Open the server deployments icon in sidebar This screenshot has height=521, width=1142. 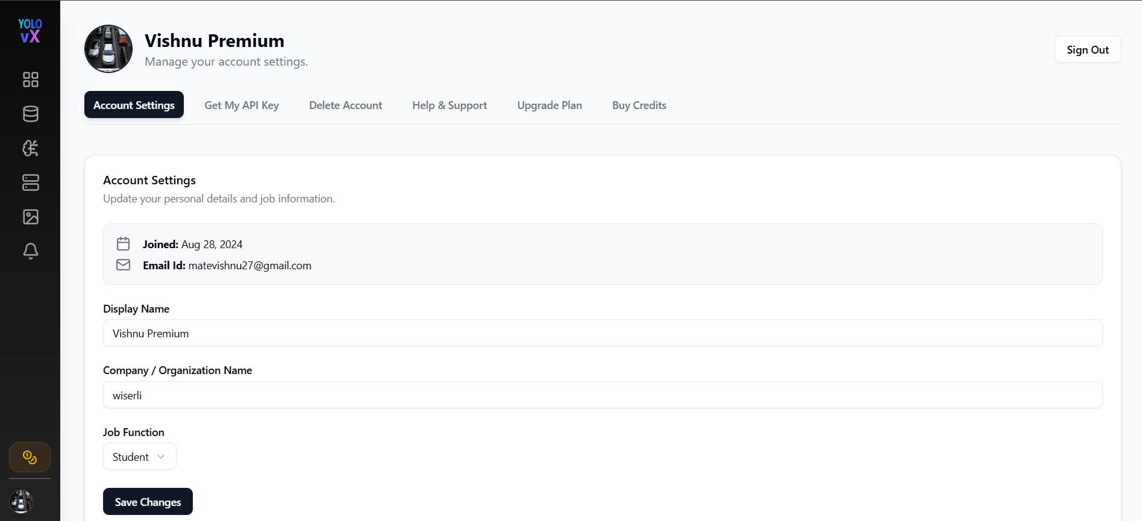coord(31,183)
